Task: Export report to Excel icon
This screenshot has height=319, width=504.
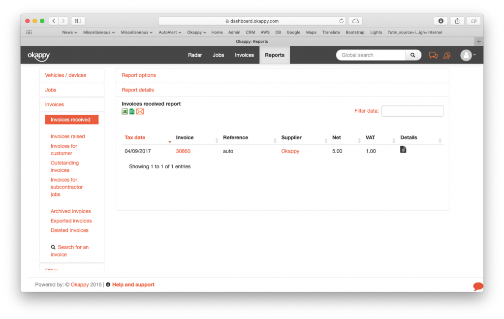Action: pyautogui.click(x=125, y=112)
